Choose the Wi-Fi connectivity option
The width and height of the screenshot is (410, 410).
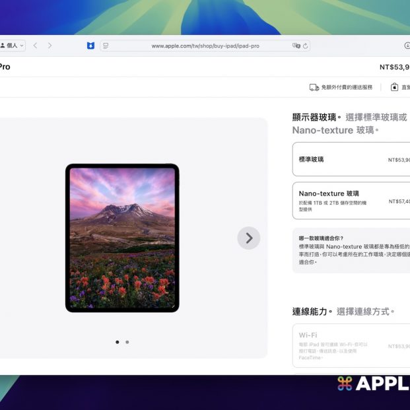(351, 345)
